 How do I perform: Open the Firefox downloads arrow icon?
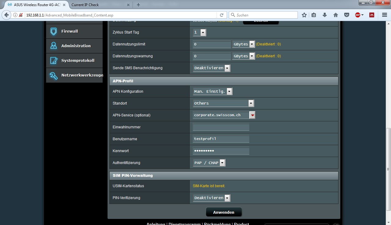click(325, 15)
